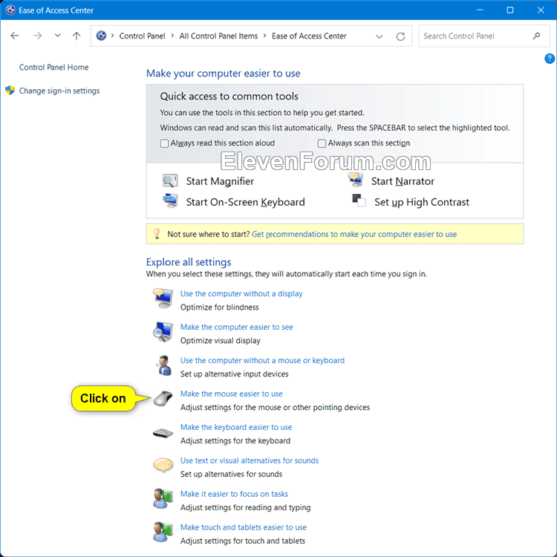The image size is (557, 557).
Task: Open Use the computer without a display
Action: pyautogui.click(x=241, y=293)
